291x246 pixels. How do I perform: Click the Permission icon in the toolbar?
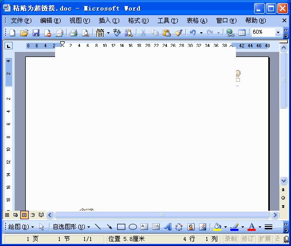pyautogui.click(x=47, y=33)
